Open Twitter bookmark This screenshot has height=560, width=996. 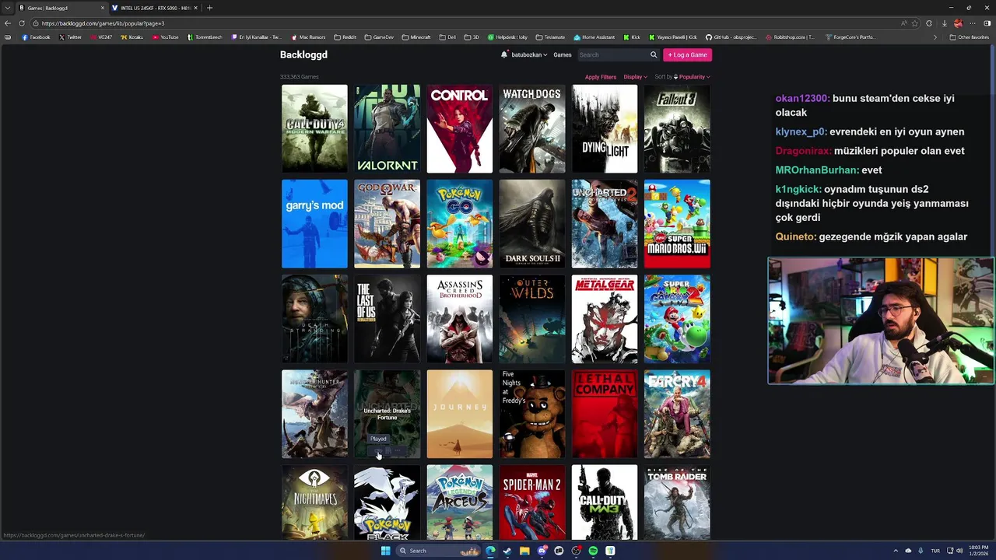[70, 37]
